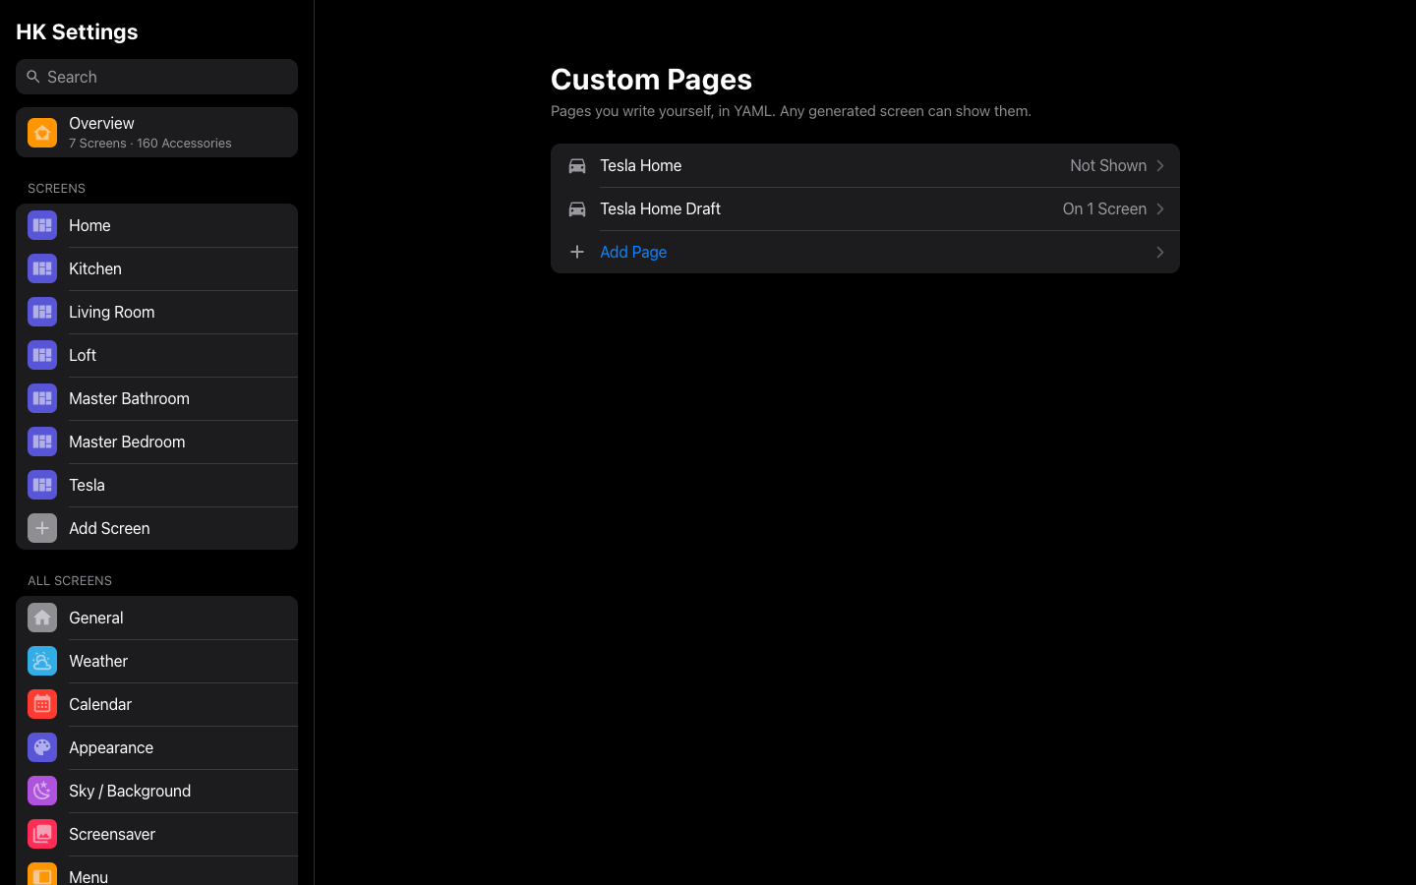Select the Master Bedroom screen icon

pyautogui.click(x=42, y=442)
